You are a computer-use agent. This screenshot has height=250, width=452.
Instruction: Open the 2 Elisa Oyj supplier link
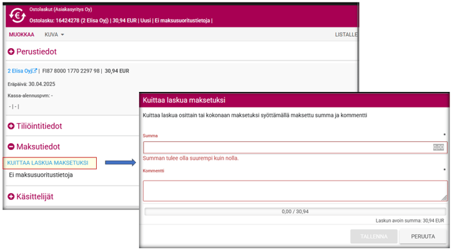(19, 71)
